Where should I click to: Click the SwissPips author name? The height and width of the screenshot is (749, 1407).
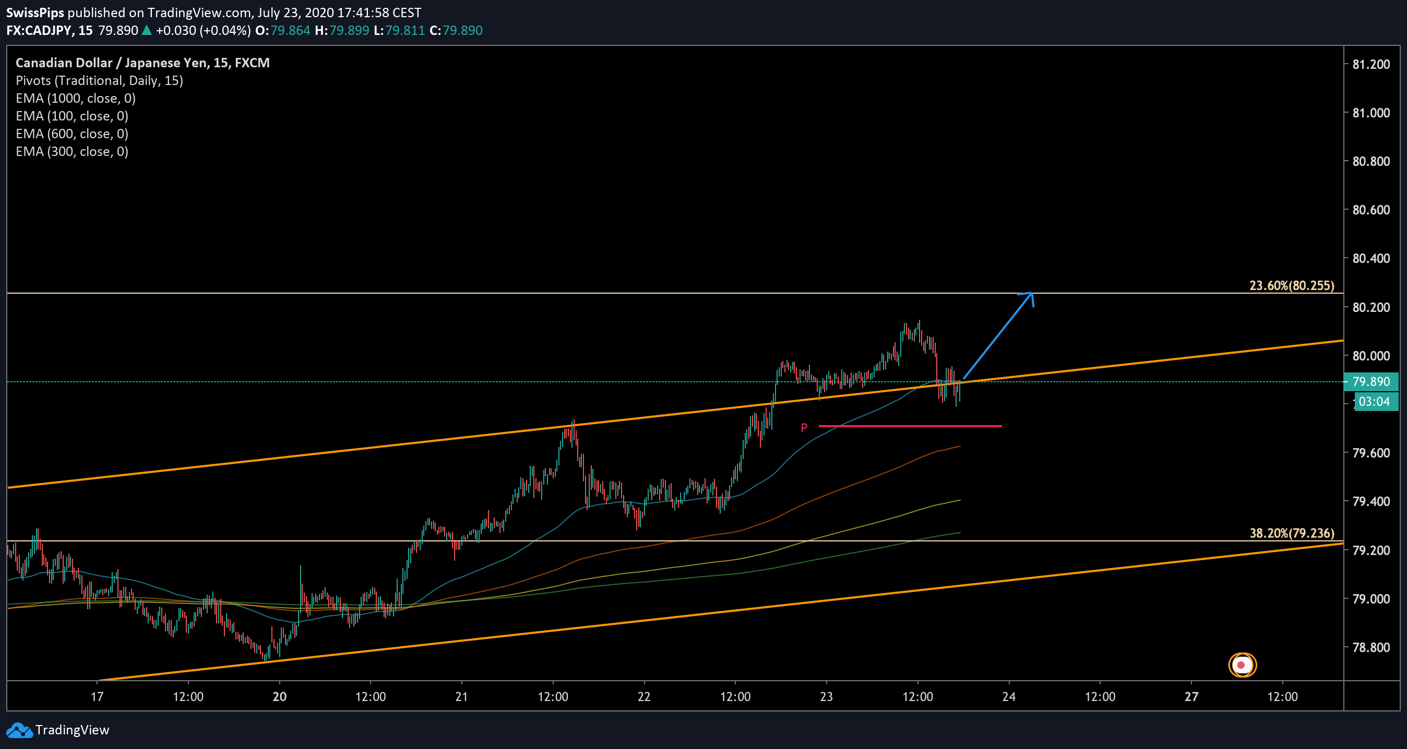click(35, 12)
